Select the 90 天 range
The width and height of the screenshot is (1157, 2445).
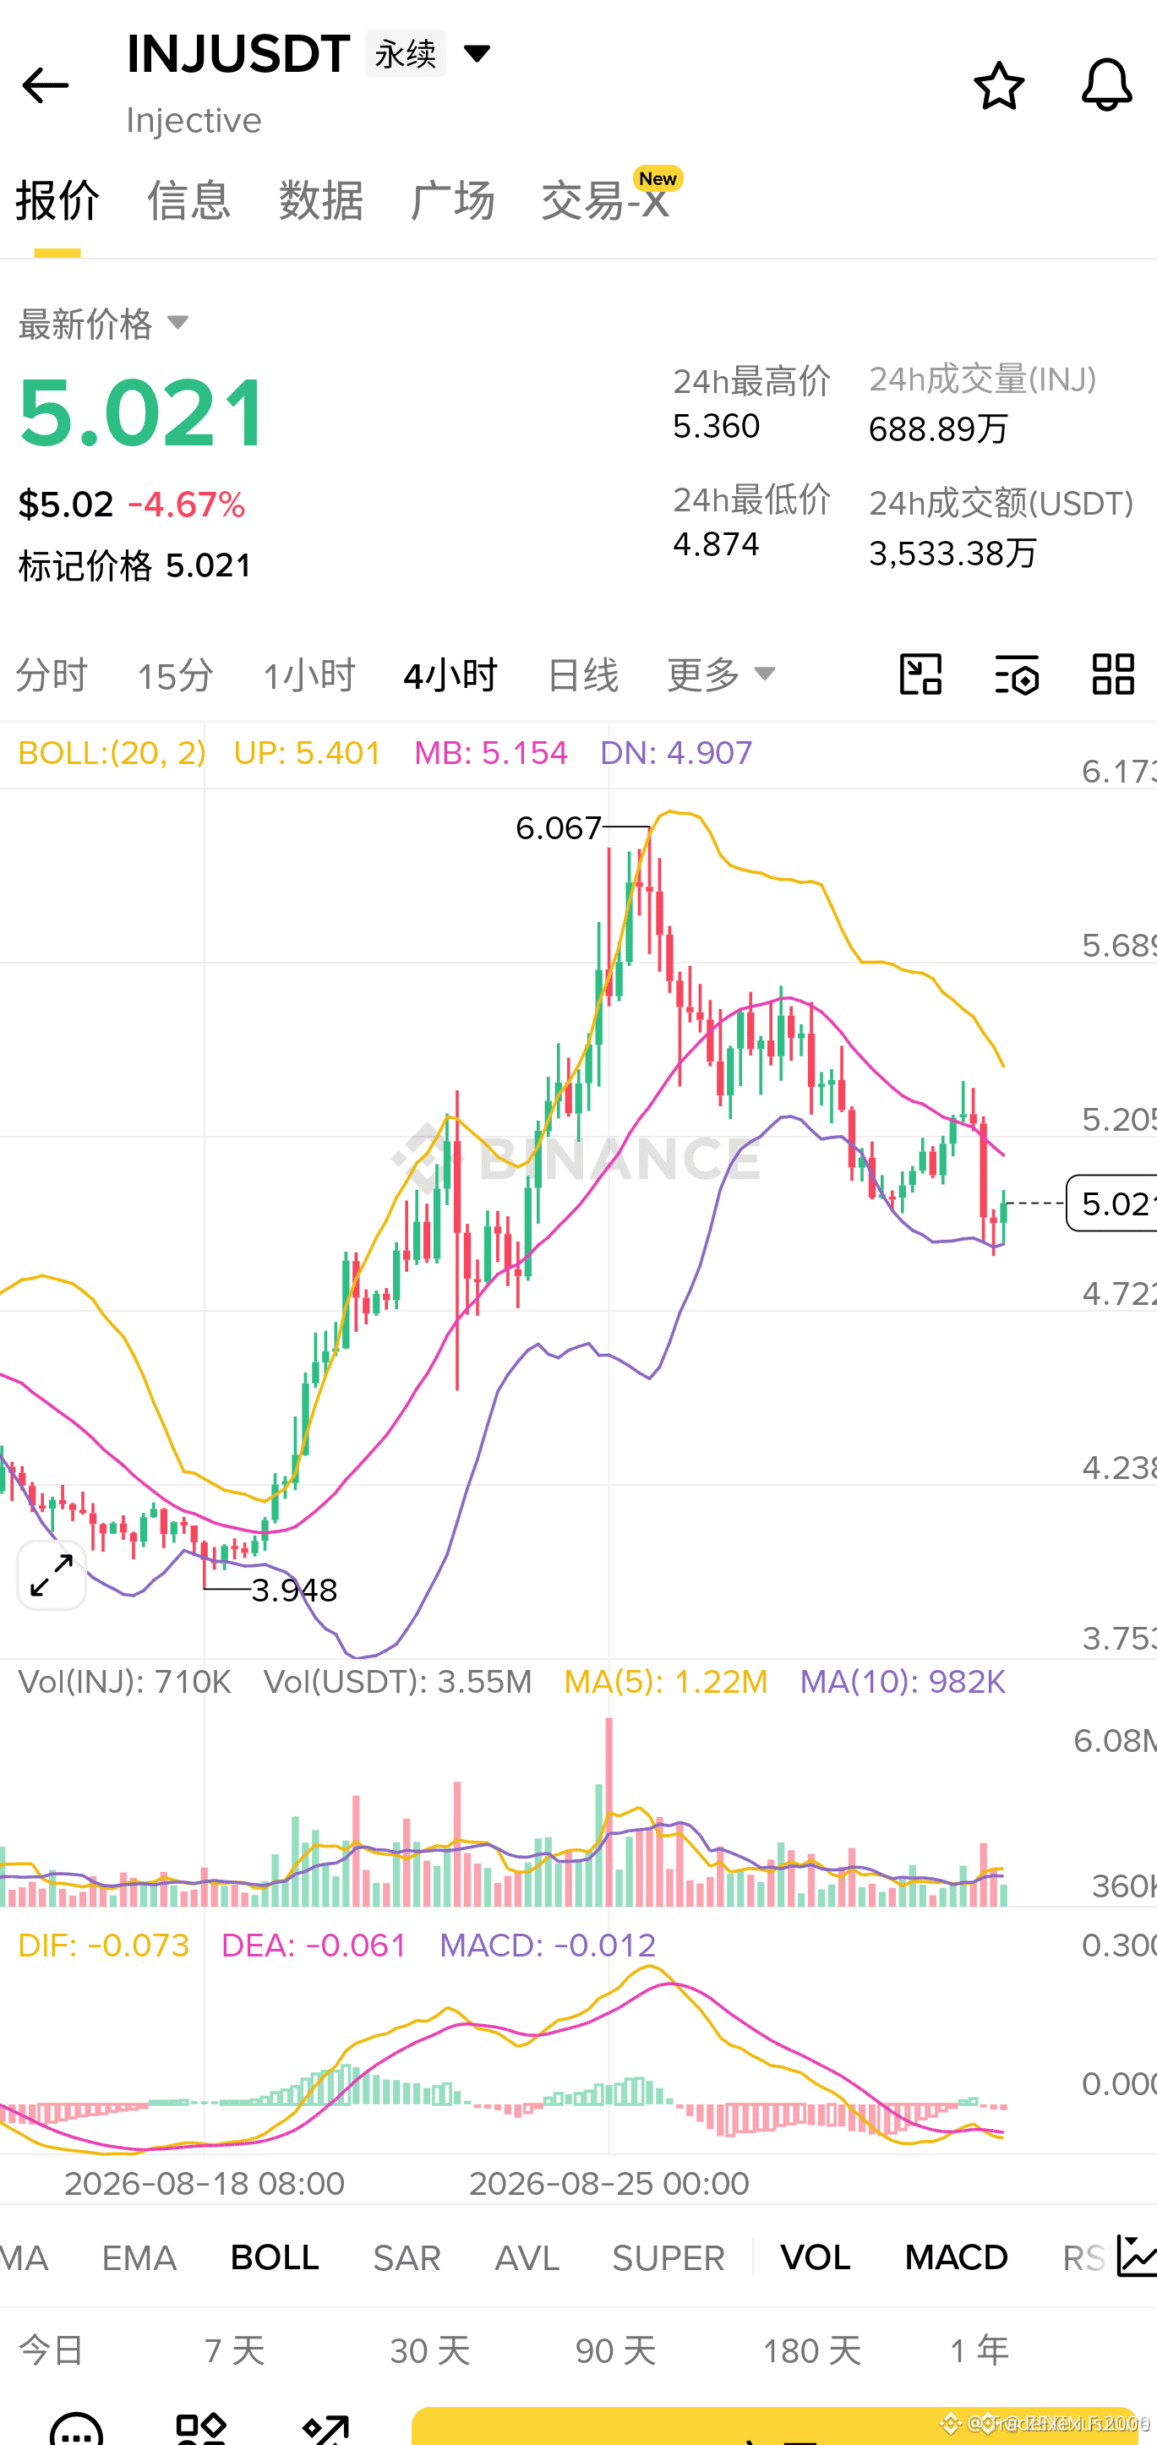(616, 2351)
